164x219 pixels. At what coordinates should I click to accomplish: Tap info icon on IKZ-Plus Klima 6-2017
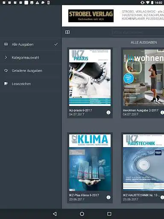point(108,197)
